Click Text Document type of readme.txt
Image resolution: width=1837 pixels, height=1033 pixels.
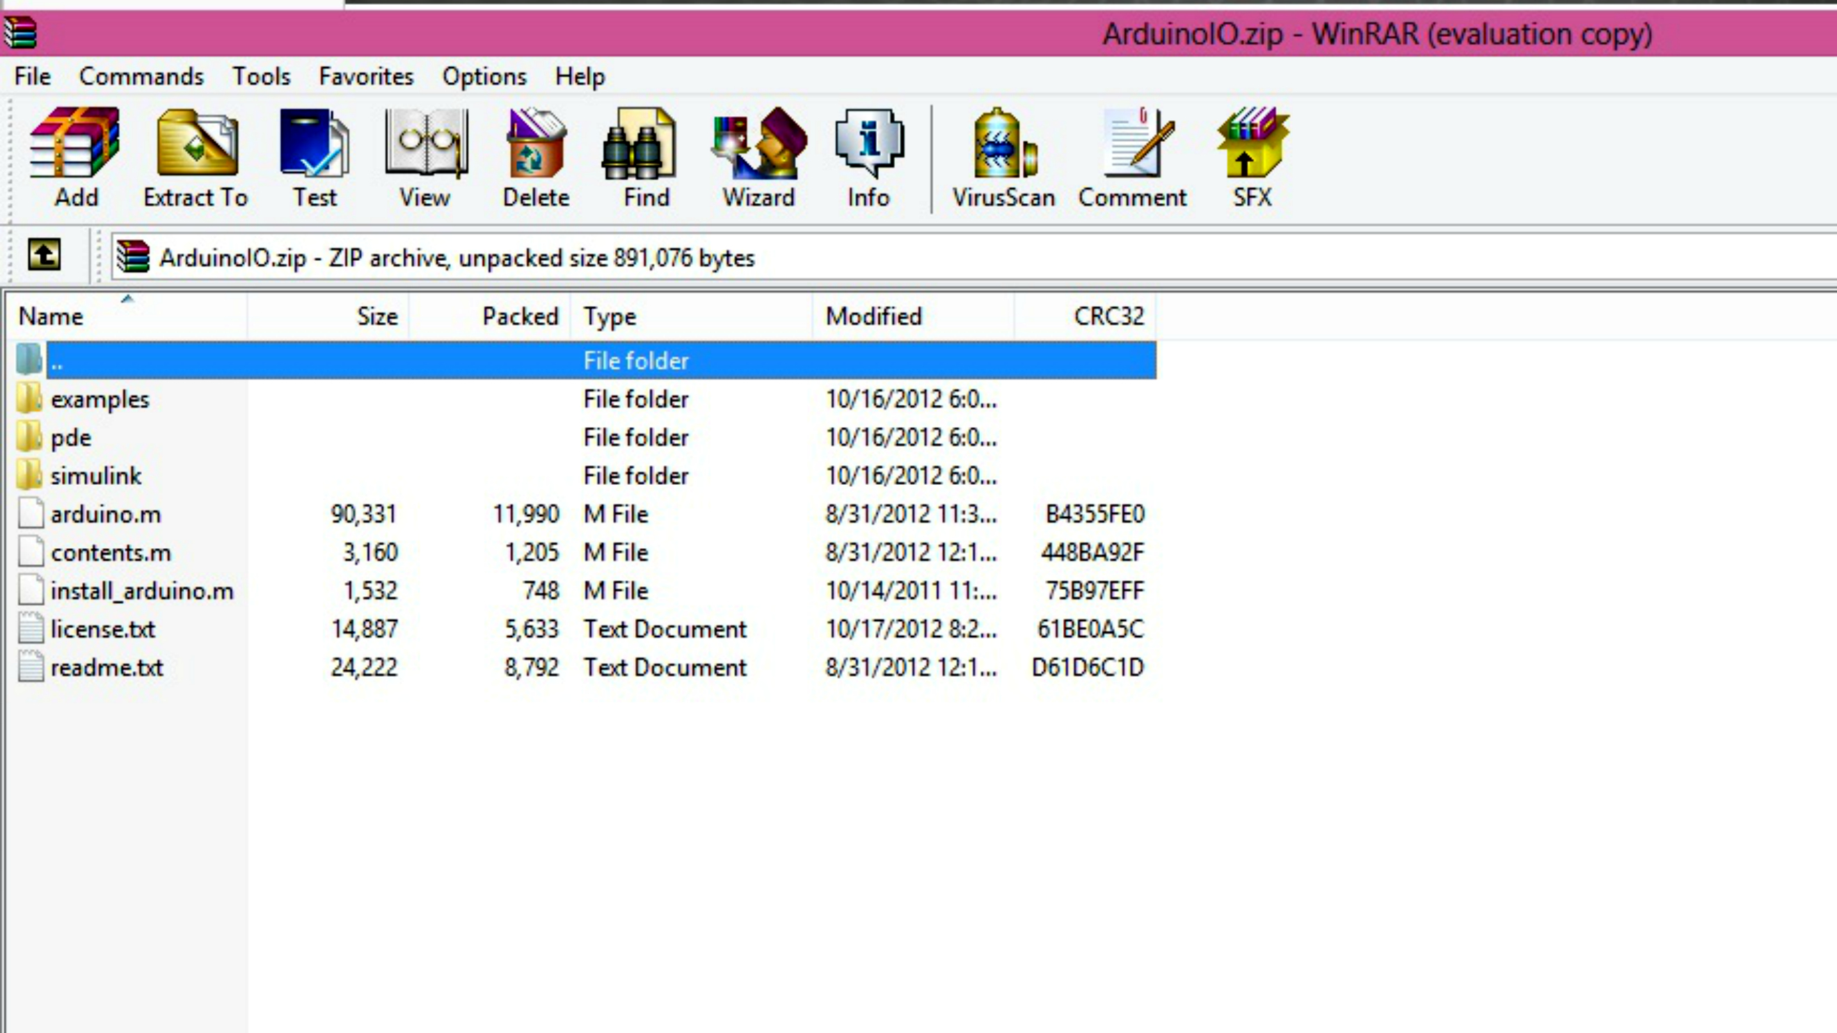coord(665,667)
